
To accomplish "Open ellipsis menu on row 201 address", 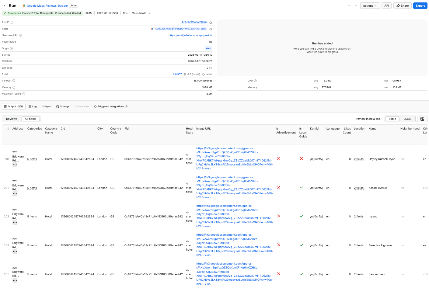I will [x=15, y=165].
